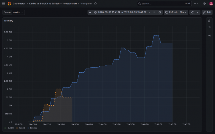Click the Grafana logo icon
The width and height of the screenshot is (215, 134).
pos(9,4)
